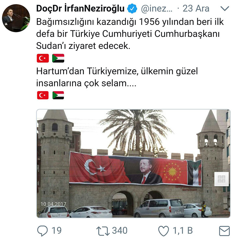Image resolution: width=234 pixels, height=241 pixels.
Task: Click the second Sudan flag emoji
Action: click(x=58, y=95)
